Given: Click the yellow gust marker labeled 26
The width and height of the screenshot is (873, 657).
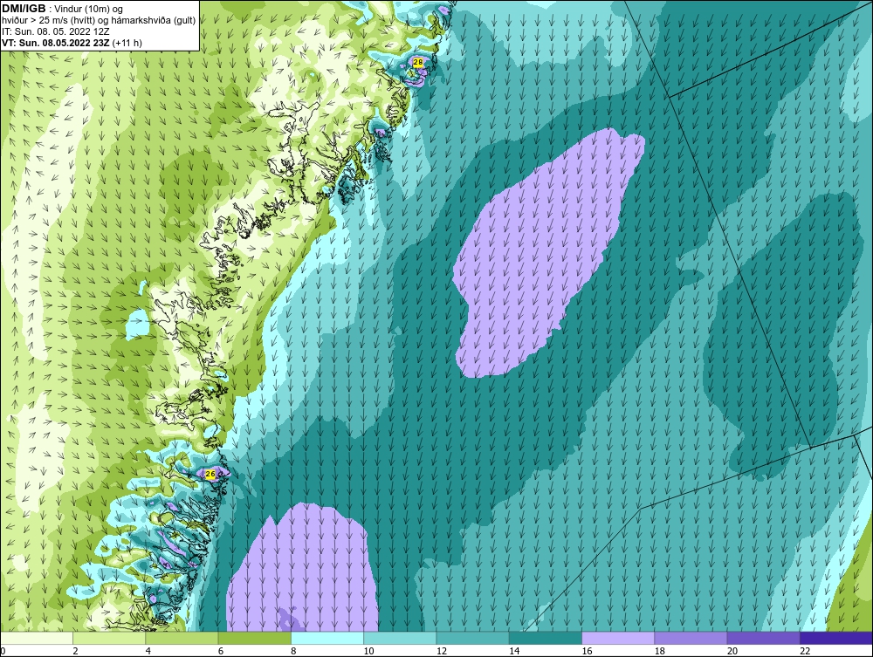Looking at the screenshot, I should click(210, 474).
